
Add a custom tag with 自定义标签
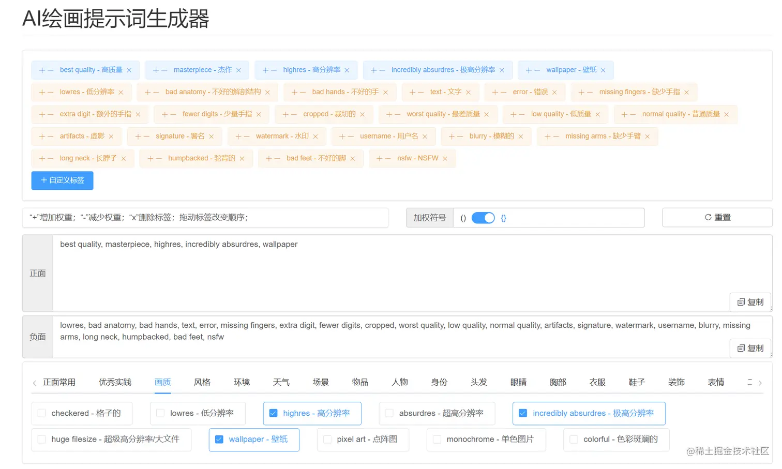pos(63,180)
